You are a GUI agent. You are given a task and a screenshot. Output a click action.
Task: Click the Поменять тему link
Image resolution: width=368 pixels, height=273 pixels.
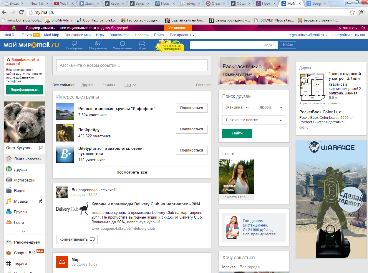tap(237, 74)
